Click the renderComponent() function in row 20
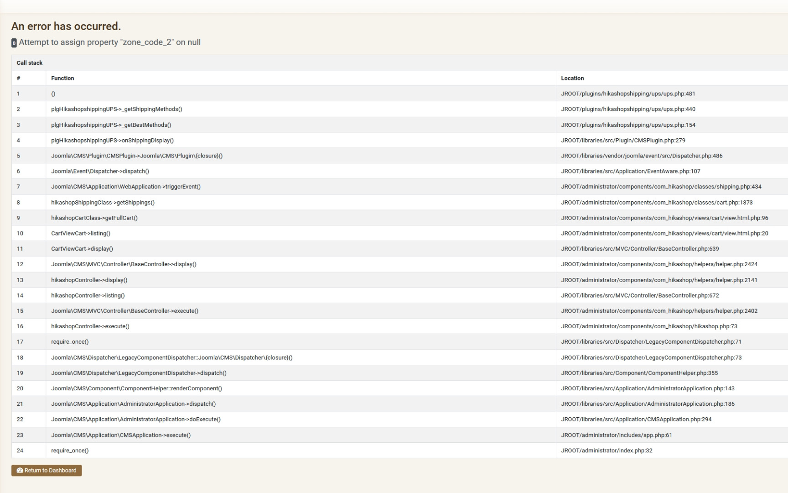Viewport: 788px width, 493px height. pyautogui.click(x=136, y=388)
